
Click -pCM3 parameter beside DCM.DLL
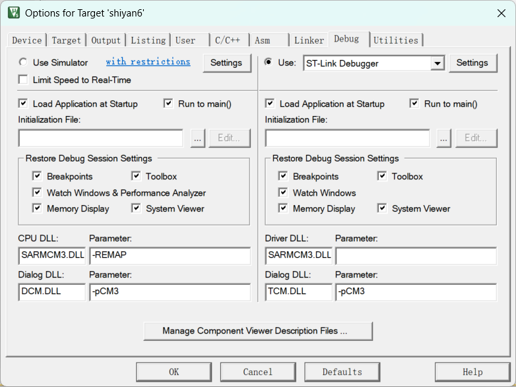click(170, 292)
